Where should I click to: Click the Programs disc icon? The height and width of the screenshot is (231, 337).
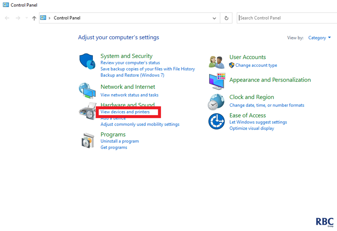pos(88,140)
